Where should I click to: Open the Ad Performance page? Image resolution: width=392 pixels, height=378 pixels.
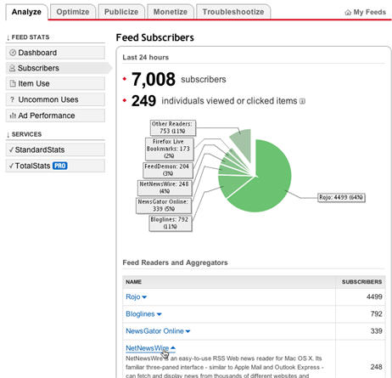[x=55, y=116]
